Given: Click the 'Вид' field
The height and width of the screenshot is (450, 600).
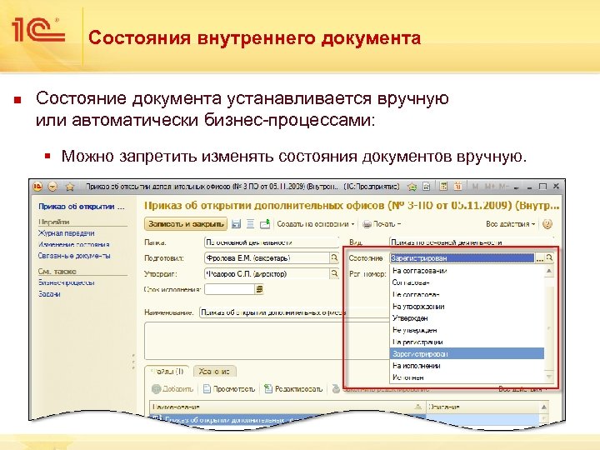Looking at the screenshot, I should click(471, 242).
